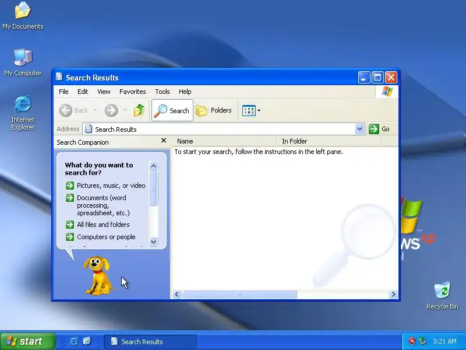The image size is (466, 350).
Task: Click green arrow beside Pictures, music, or video
Action: tap(70, 185)
